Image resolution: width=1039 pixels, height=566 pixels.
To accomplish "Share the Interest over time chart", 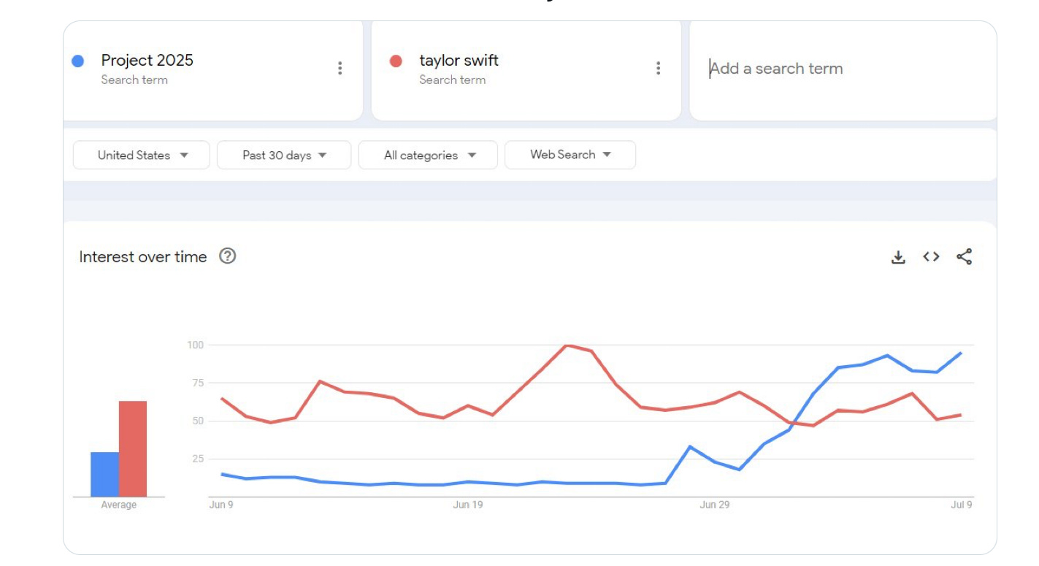I will (964, 257).
